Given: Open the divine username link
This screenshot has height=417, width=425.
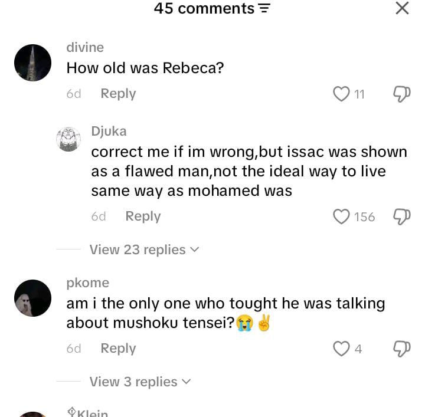Looking at the screenshot, I should (x=85, y=48).
